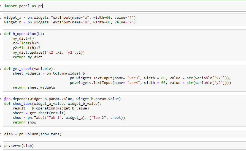Click the line 'result = b_operation(widget_b_value)'
The width and height of the screenshot is (246, 151).
(51, 108)
